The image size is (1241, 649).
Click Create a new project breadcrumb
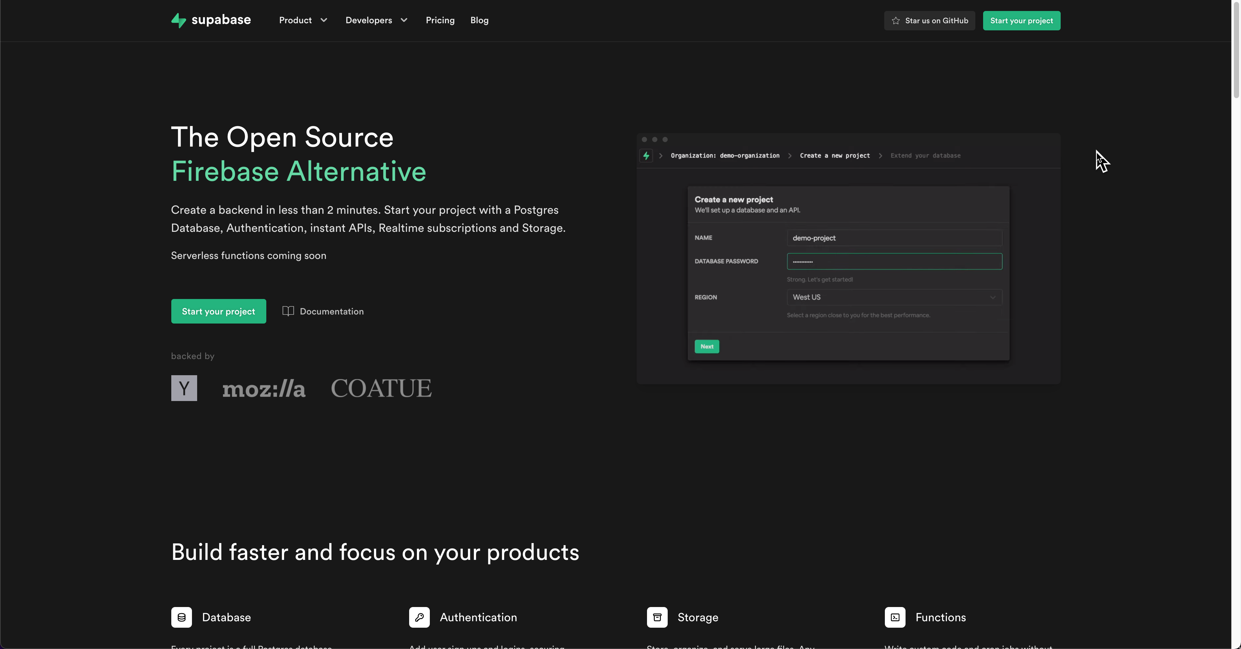pyautogui.click(x=835, y=156)
